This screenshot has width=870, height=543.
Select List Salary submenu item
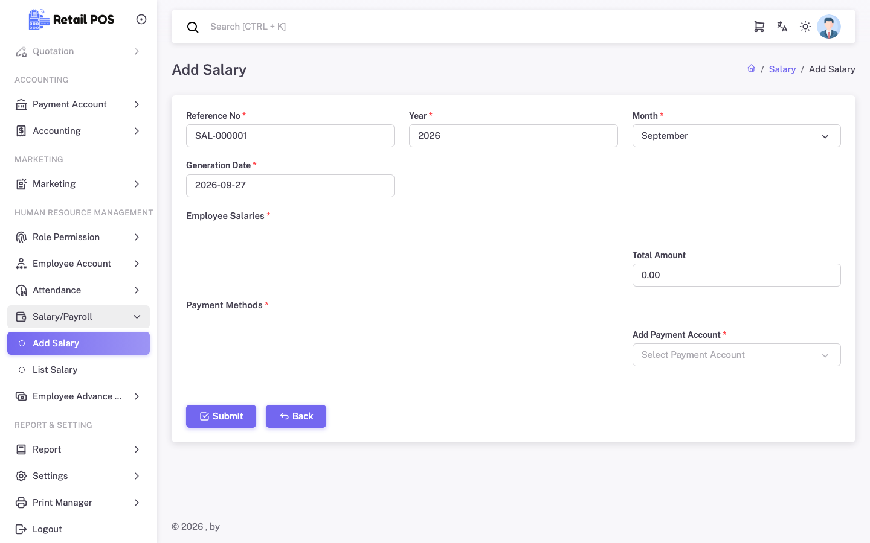79,370
